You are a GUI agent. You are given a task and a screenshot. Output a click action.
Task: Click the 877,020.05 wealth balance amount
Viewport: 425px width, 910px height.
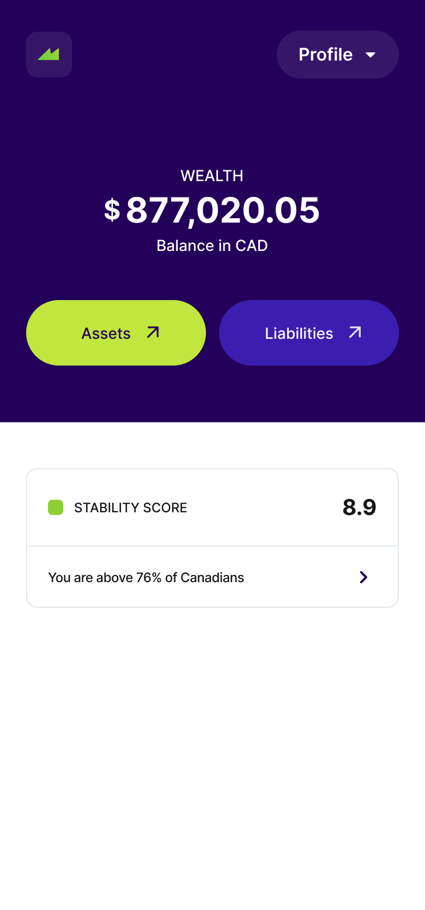[x=223, y=211]
